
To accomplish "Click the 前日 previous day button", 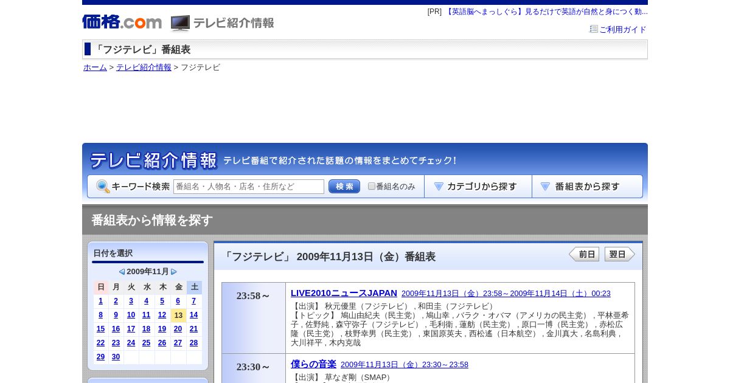I will coord(584,254).
